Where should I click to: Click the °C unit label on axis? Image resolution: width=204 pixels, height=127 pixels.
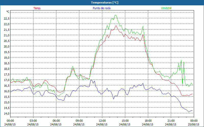[8, 12]
